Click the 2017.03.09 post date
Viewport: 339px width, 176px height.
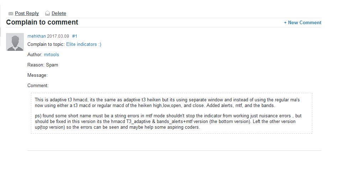pos(58,36)
